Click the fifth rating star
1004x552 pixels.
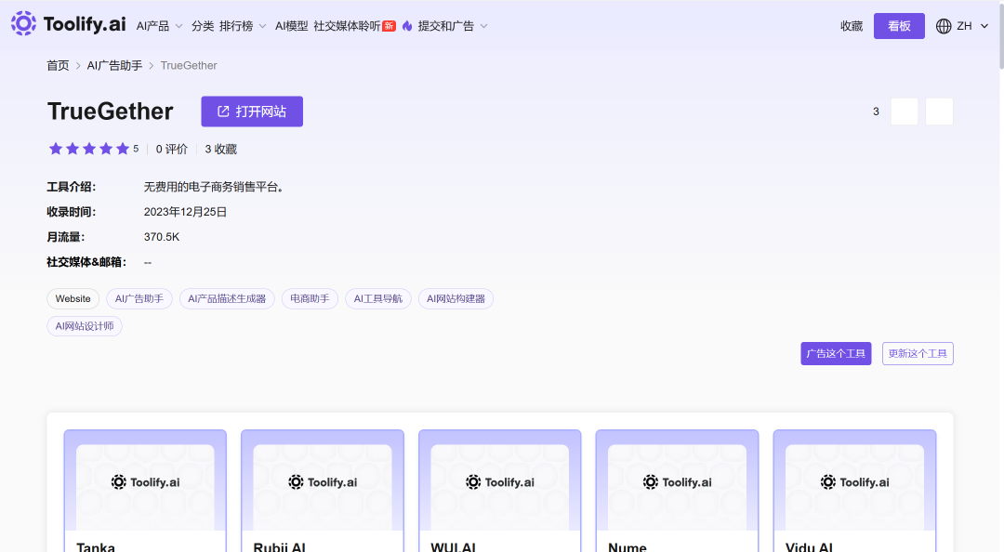(x=123, y=149)
